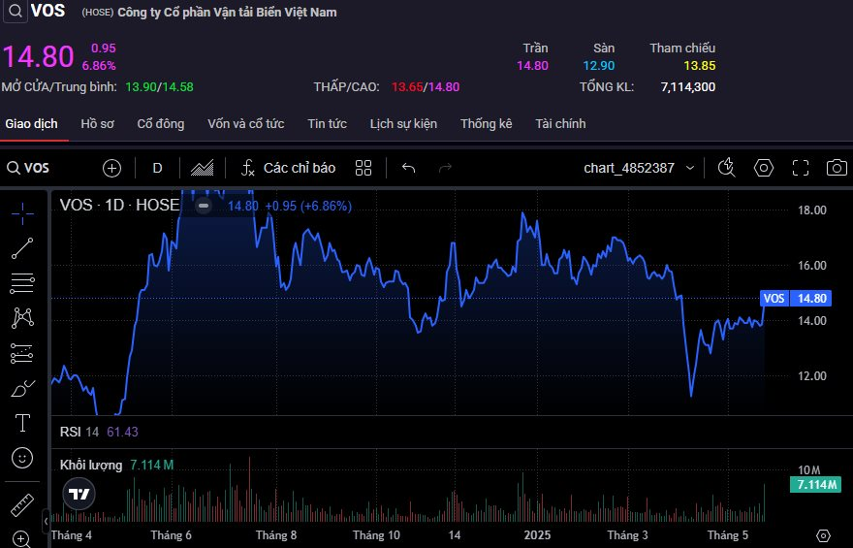Select the brush drawing tool
853x548 pixels.
click(x=22, y=389)
